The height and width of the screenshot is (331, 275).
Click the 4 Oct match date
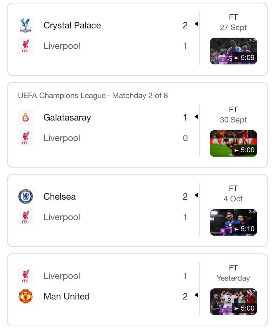coord(233,199)
